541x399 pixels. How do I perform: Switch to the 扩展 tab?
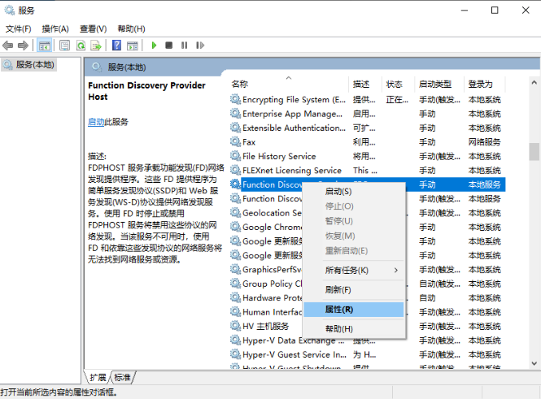(x=98, y=378)
